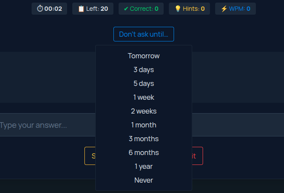The width and height of the screenshot is (284, 193).
Task: Pick 3 months from the list
Action: coord(144,139)
